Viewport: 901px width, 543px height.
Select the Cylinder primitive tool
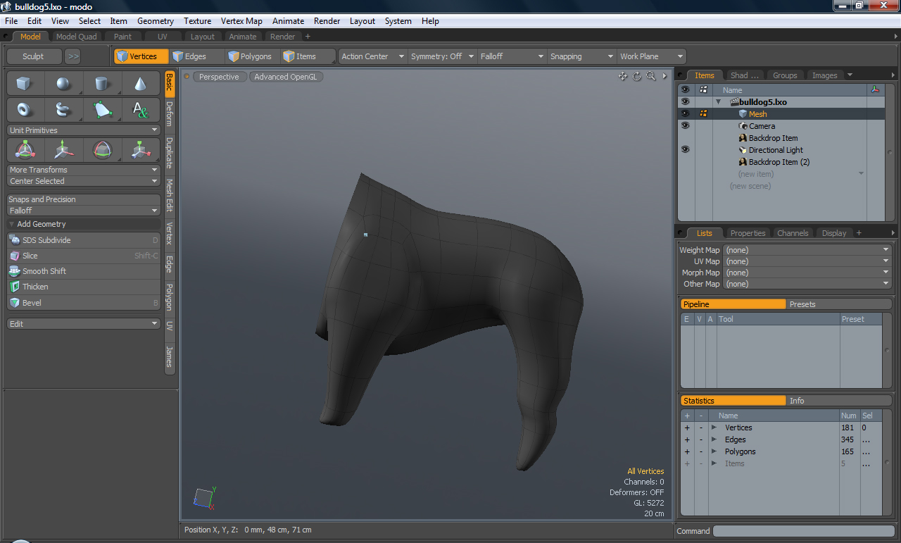click(x=102, y=84)
